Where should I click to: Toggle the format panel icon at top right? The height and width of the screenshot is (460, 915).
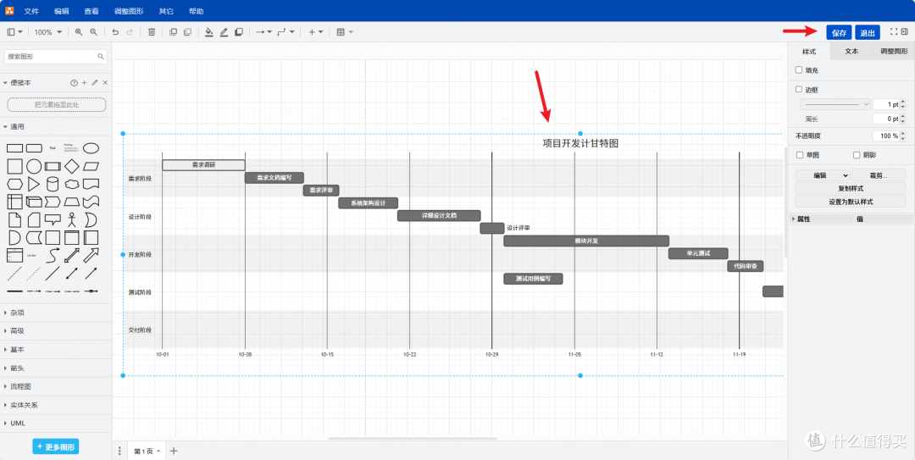point(905,31)
